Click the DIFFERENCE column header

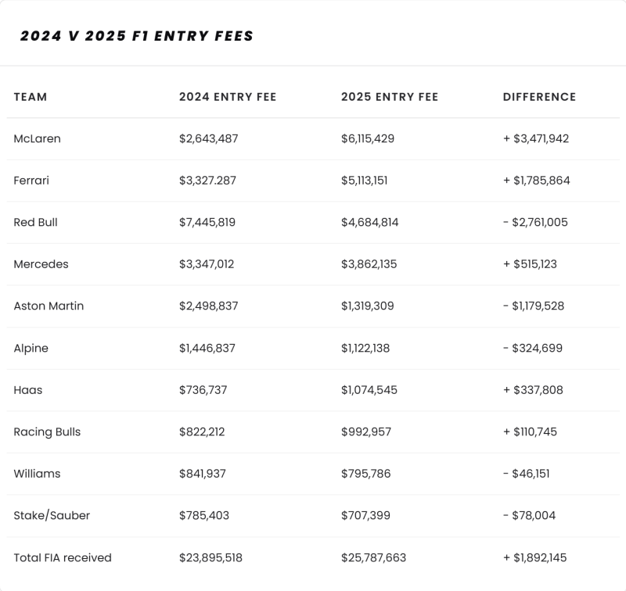pos(539,97)
